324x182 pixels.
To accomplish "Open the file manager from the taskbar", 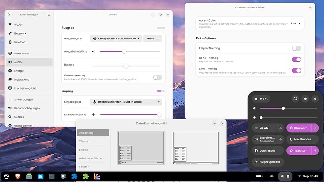I will click(x=29, y=176).
